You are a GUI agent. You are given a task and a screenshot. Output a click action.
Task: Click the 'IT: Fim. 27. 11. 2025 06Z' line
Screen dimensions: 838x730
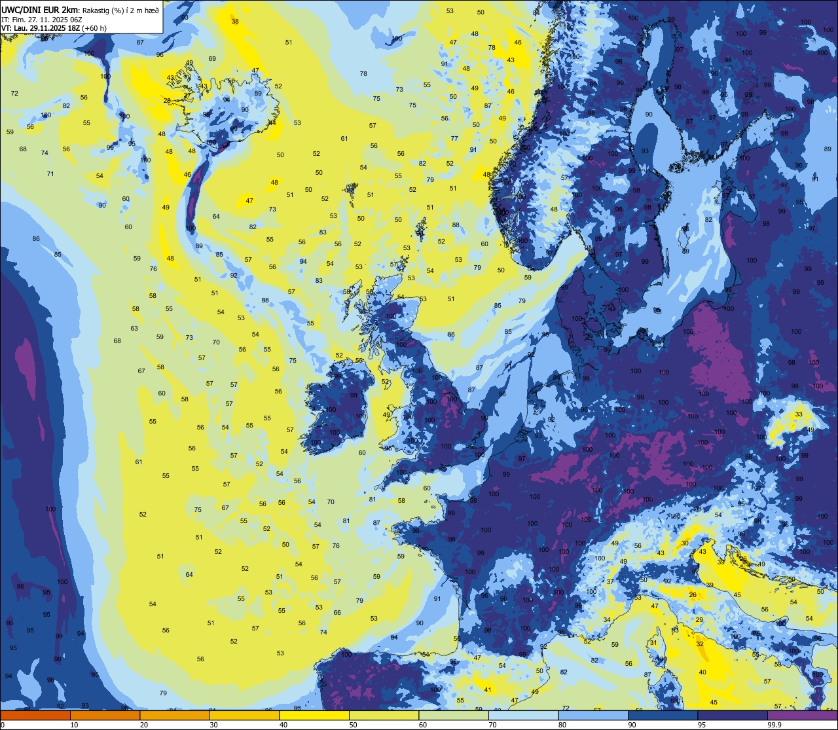click(x=41, y=19)
